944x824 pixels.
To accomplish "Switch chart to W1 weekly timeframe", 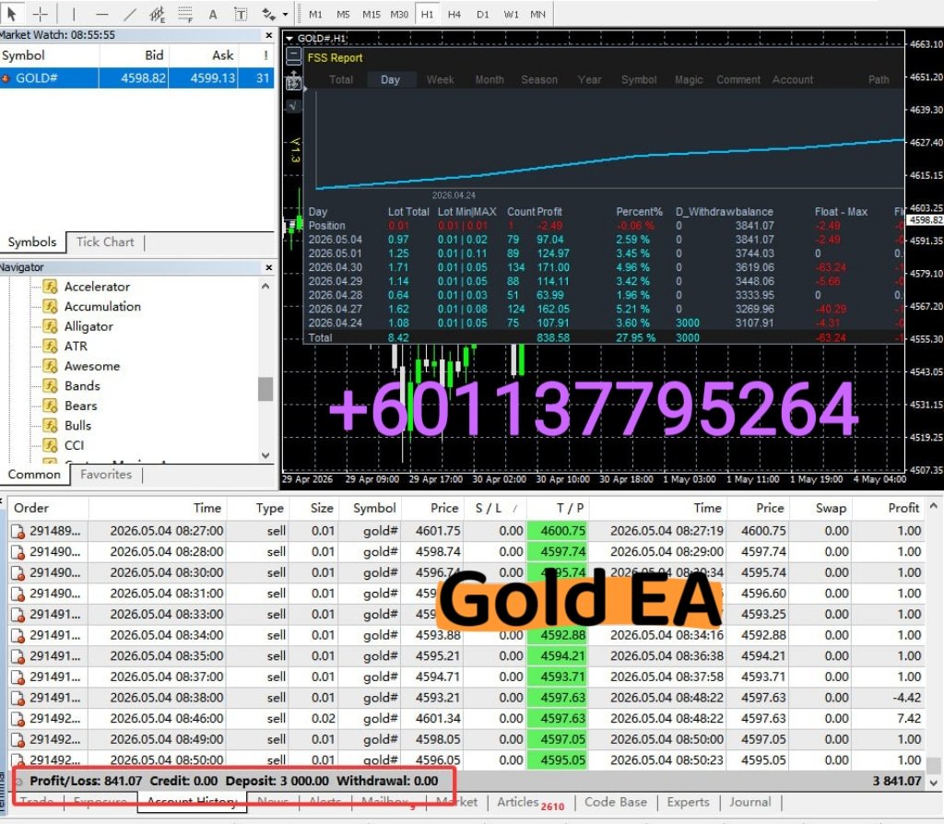I will tap(511, 14).
